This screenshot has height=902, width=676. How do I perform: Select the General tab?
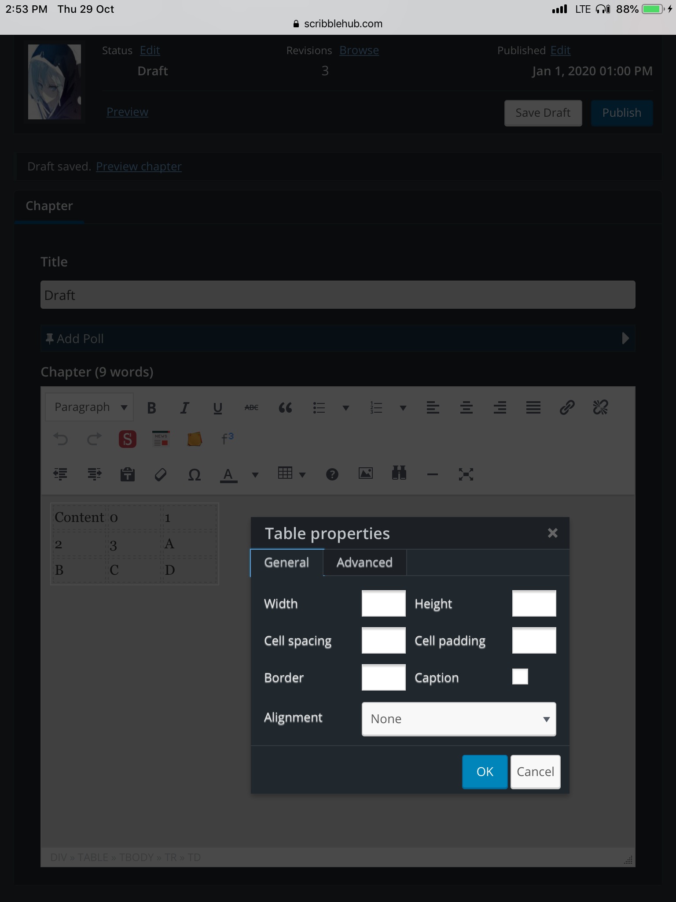(x=287, y=562)
